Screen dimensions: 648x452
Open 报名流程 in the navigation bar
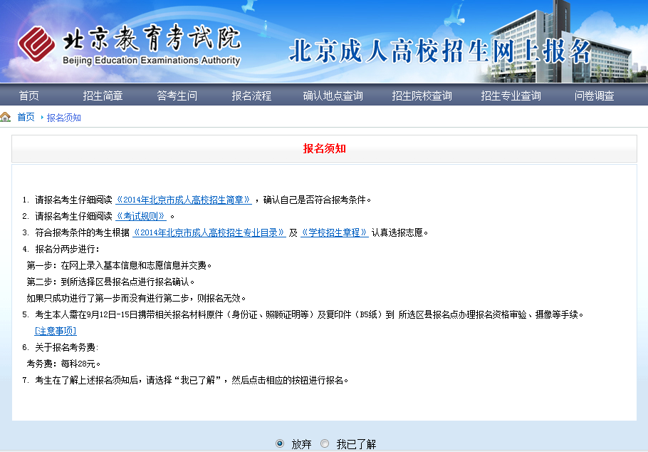pos(251,96)
